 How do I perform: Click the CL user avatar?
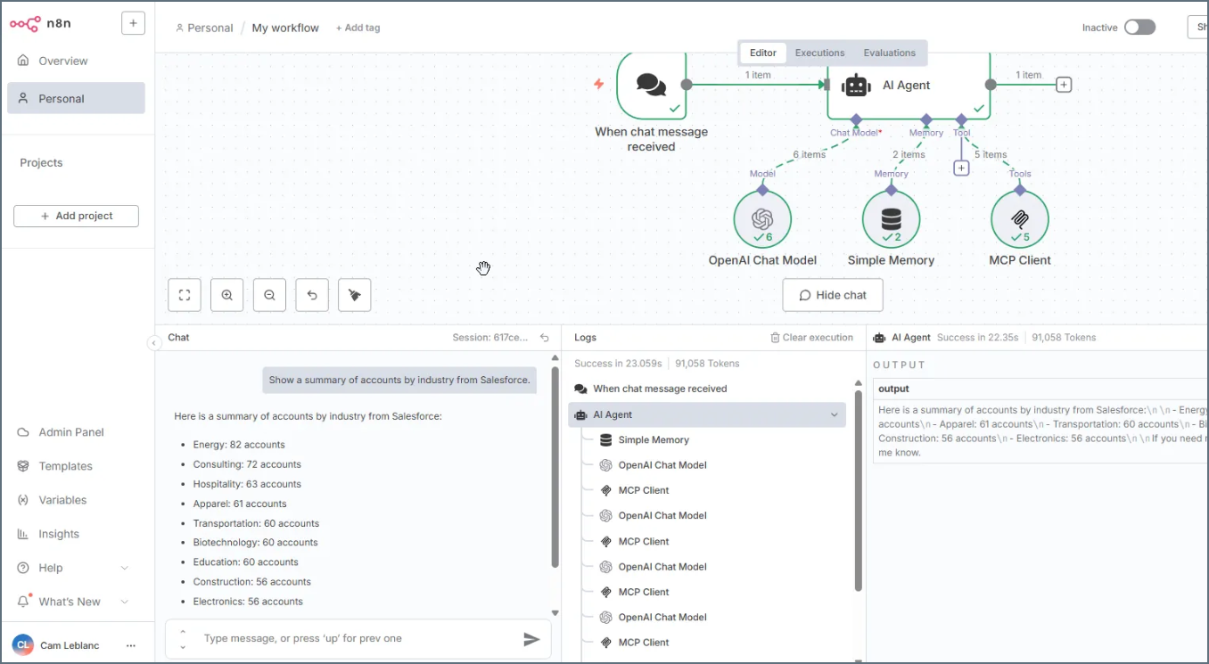pos(23,645)
